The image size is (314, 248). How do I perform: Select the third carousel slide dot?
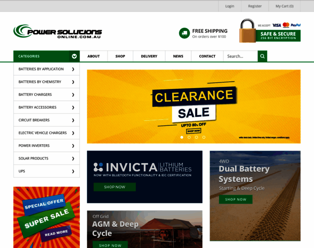(x=196, y=137)
